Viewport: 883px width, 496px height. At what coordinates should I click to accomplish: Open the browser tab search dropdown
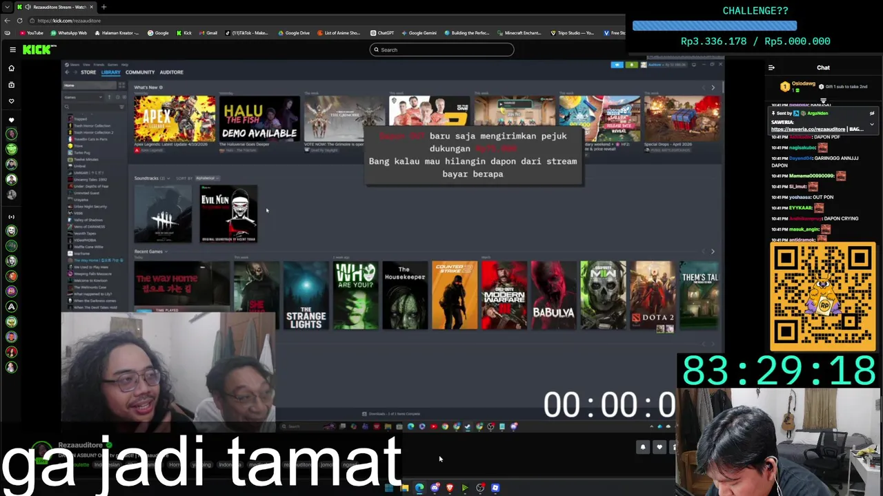(x=7, y=7)
